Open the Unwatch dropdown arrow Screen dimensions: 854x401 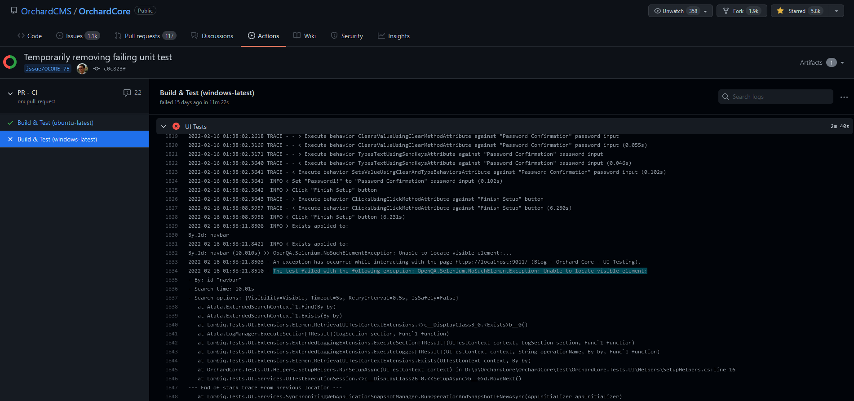coord(705,11)
